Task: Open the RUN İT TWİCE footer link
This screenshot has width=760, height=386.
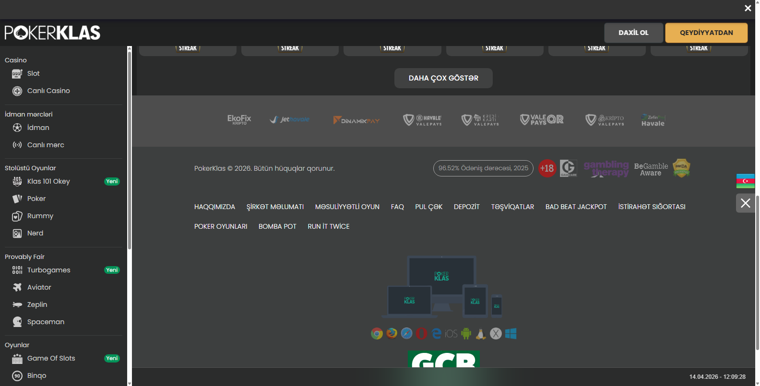Action: (x=329, y=226)
